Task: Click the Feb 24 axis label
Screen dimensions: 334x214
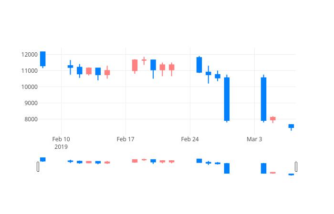Action: coord(190,139)
